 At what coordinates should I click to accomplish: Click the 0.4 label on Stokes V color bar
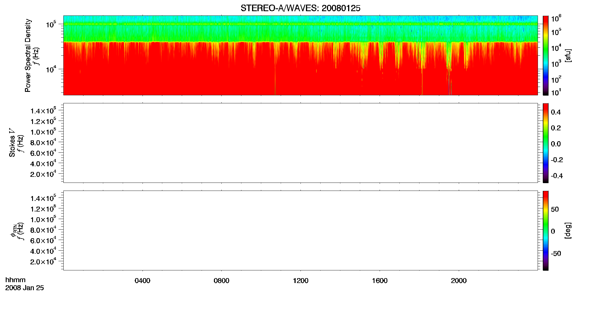[556, 112]
